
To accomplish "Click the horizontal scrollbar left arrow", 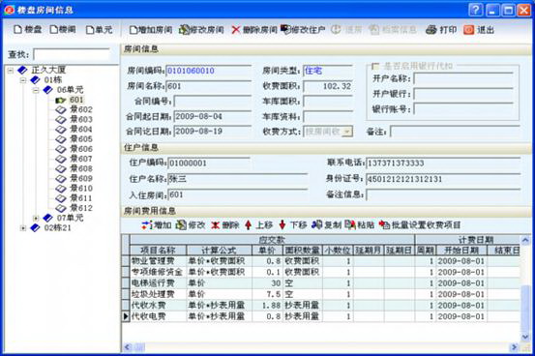I will tap(128, 347).
